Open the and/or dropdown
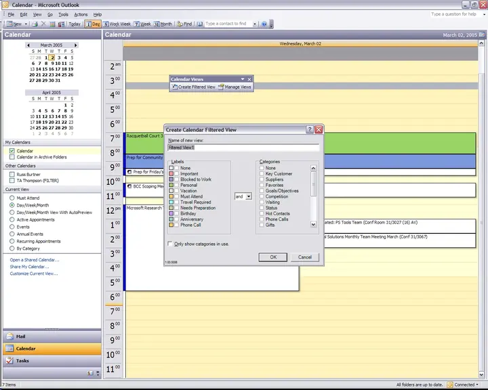The height and width of the screenshot is (390, 488). pos(248,196)
